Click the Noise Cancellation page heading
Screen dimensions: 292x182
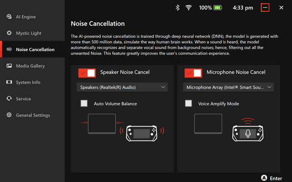(98, 24)
